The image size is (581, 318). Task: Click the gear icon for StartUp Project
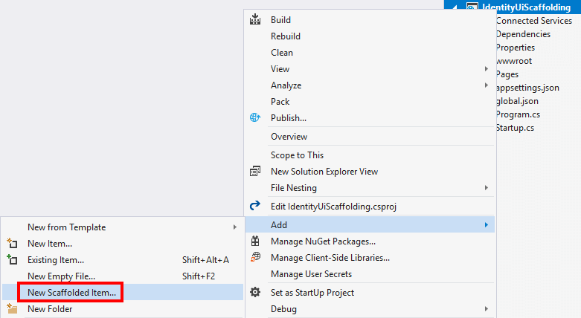point(255,292)
